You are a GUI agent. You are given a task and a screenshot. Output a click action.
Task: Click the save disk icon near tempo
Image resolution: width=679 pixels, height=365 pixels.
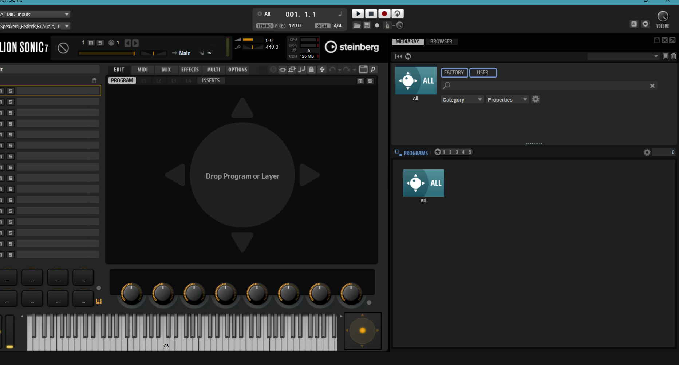point(367,25)
